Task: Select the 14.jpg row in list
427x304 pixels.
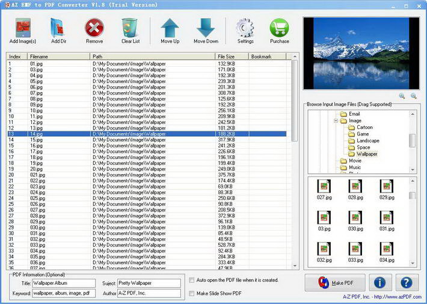Action: tap(147, 134)
